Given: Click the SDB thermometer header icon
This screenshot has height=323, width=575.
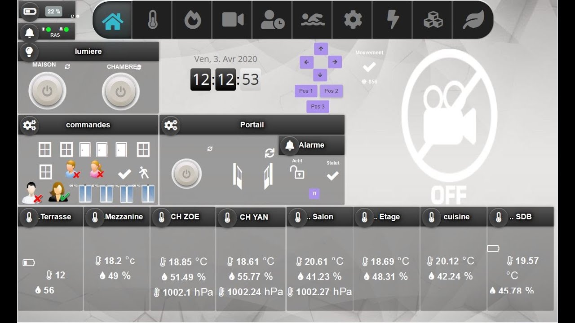Looking at the screenshot, I should pos(498,218).
